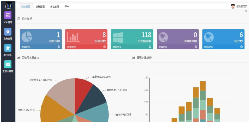Viewport: 250px width, 123px height.
Task: Click the tallest stacked bar in chart
Action: 203,102
